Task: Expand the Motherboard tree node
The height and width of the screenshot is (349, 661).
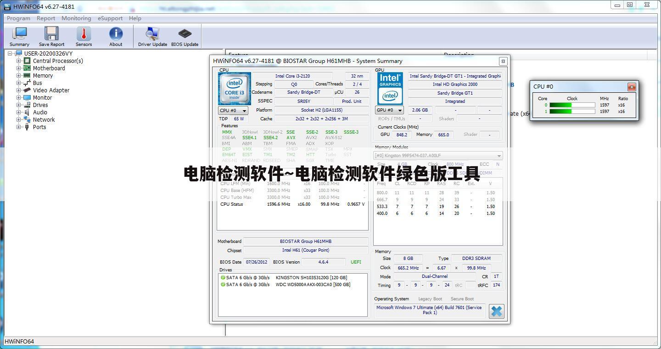Action: pos(19,68)
